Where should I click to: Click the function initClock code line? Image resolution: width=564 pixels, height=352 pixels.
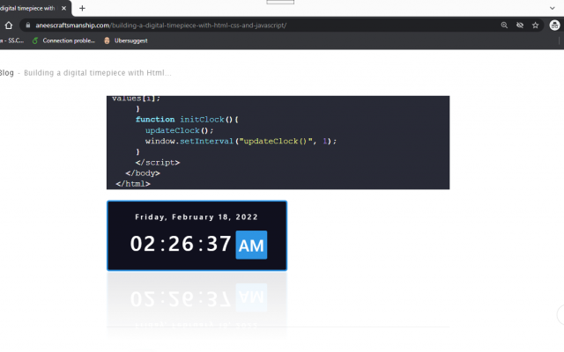[187, 120]
